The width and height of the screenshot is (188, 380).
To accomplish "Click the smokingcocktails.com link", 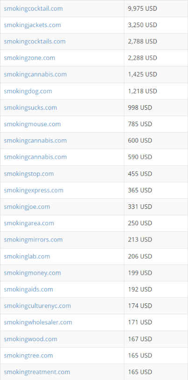I will coord(35,42).
